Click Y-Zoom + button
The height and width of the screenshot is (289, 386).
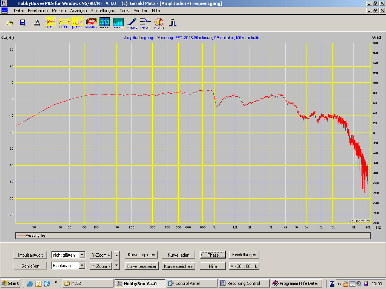(101, 255)
